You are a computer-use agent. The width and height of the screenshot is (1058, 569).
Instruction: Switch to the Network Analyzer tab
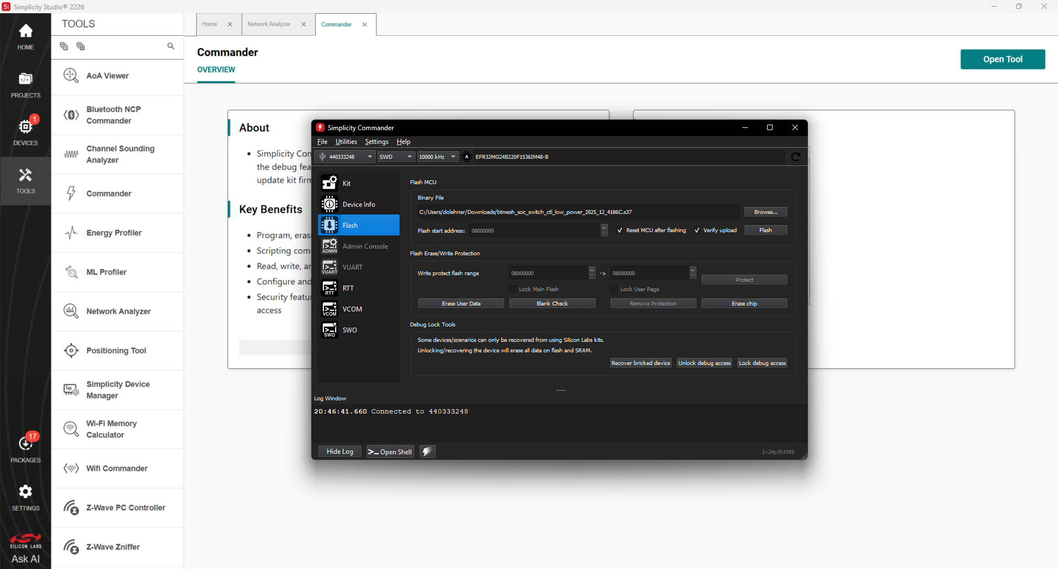(269, 24)
